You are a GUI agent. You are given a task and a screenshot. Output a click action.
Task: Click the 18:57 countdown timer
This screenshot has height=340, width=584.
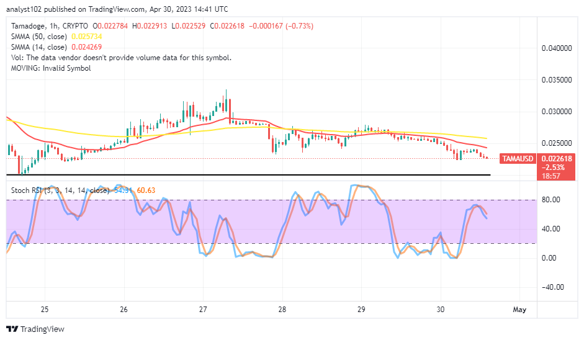551,176
